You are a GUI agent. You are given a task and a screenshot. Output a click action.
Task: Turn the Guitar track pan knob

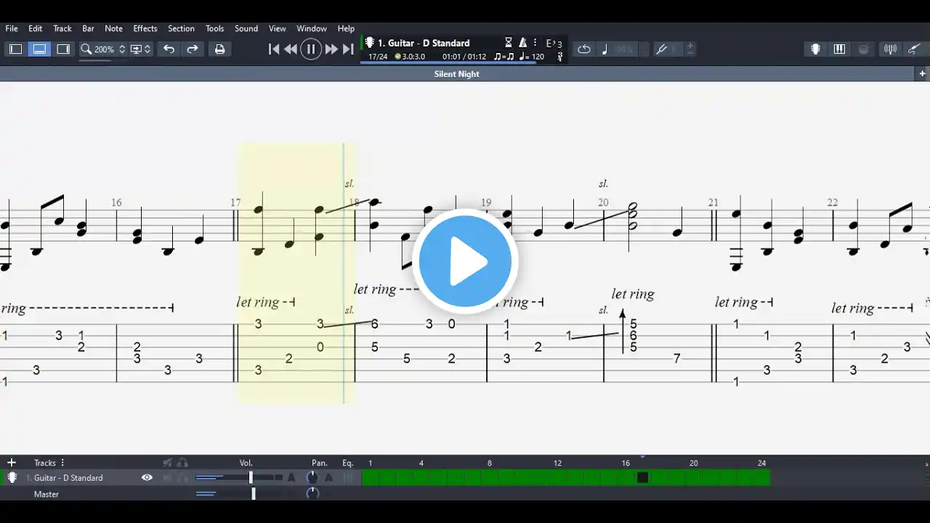[x=312, y=478]
